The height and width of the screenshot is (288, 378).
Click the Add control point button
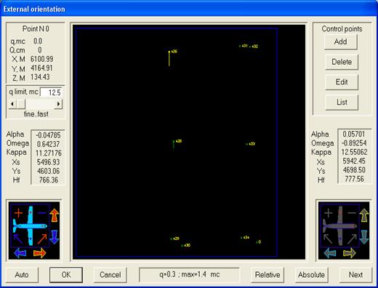coord(341,41)
